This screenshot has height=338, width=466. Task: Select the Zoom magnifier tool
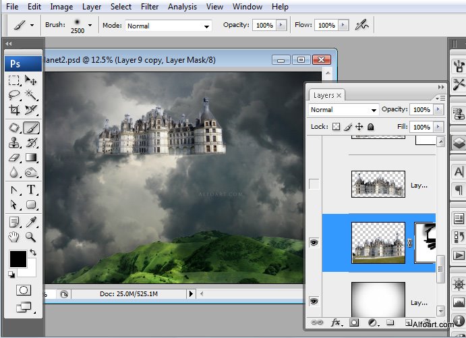point(31,237)
